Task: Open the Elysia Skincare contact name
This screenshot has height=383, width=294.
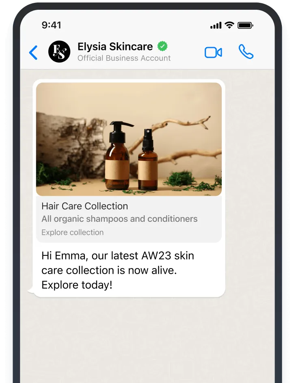Action: [x=115, y=46]
